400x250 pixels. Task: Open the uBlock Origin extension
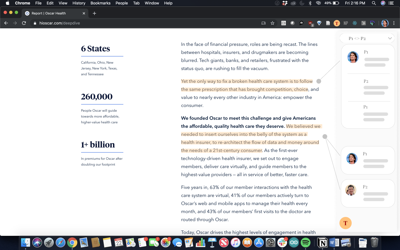(310, 23)
